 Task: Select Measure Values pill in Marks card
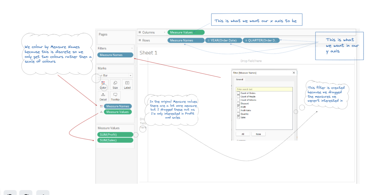118,112
